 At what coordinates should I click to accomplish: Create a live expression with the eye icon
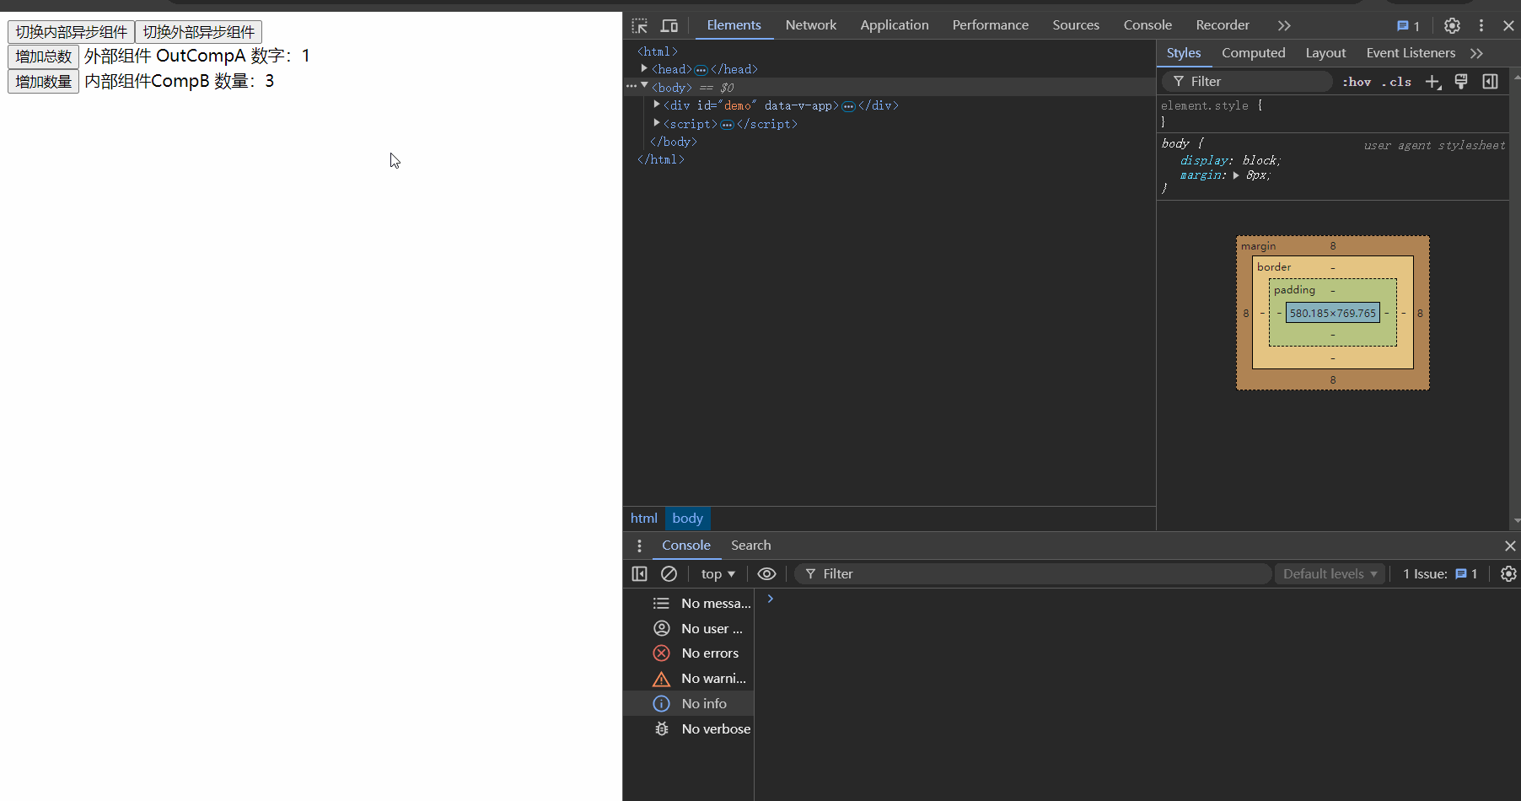(766, 574)
